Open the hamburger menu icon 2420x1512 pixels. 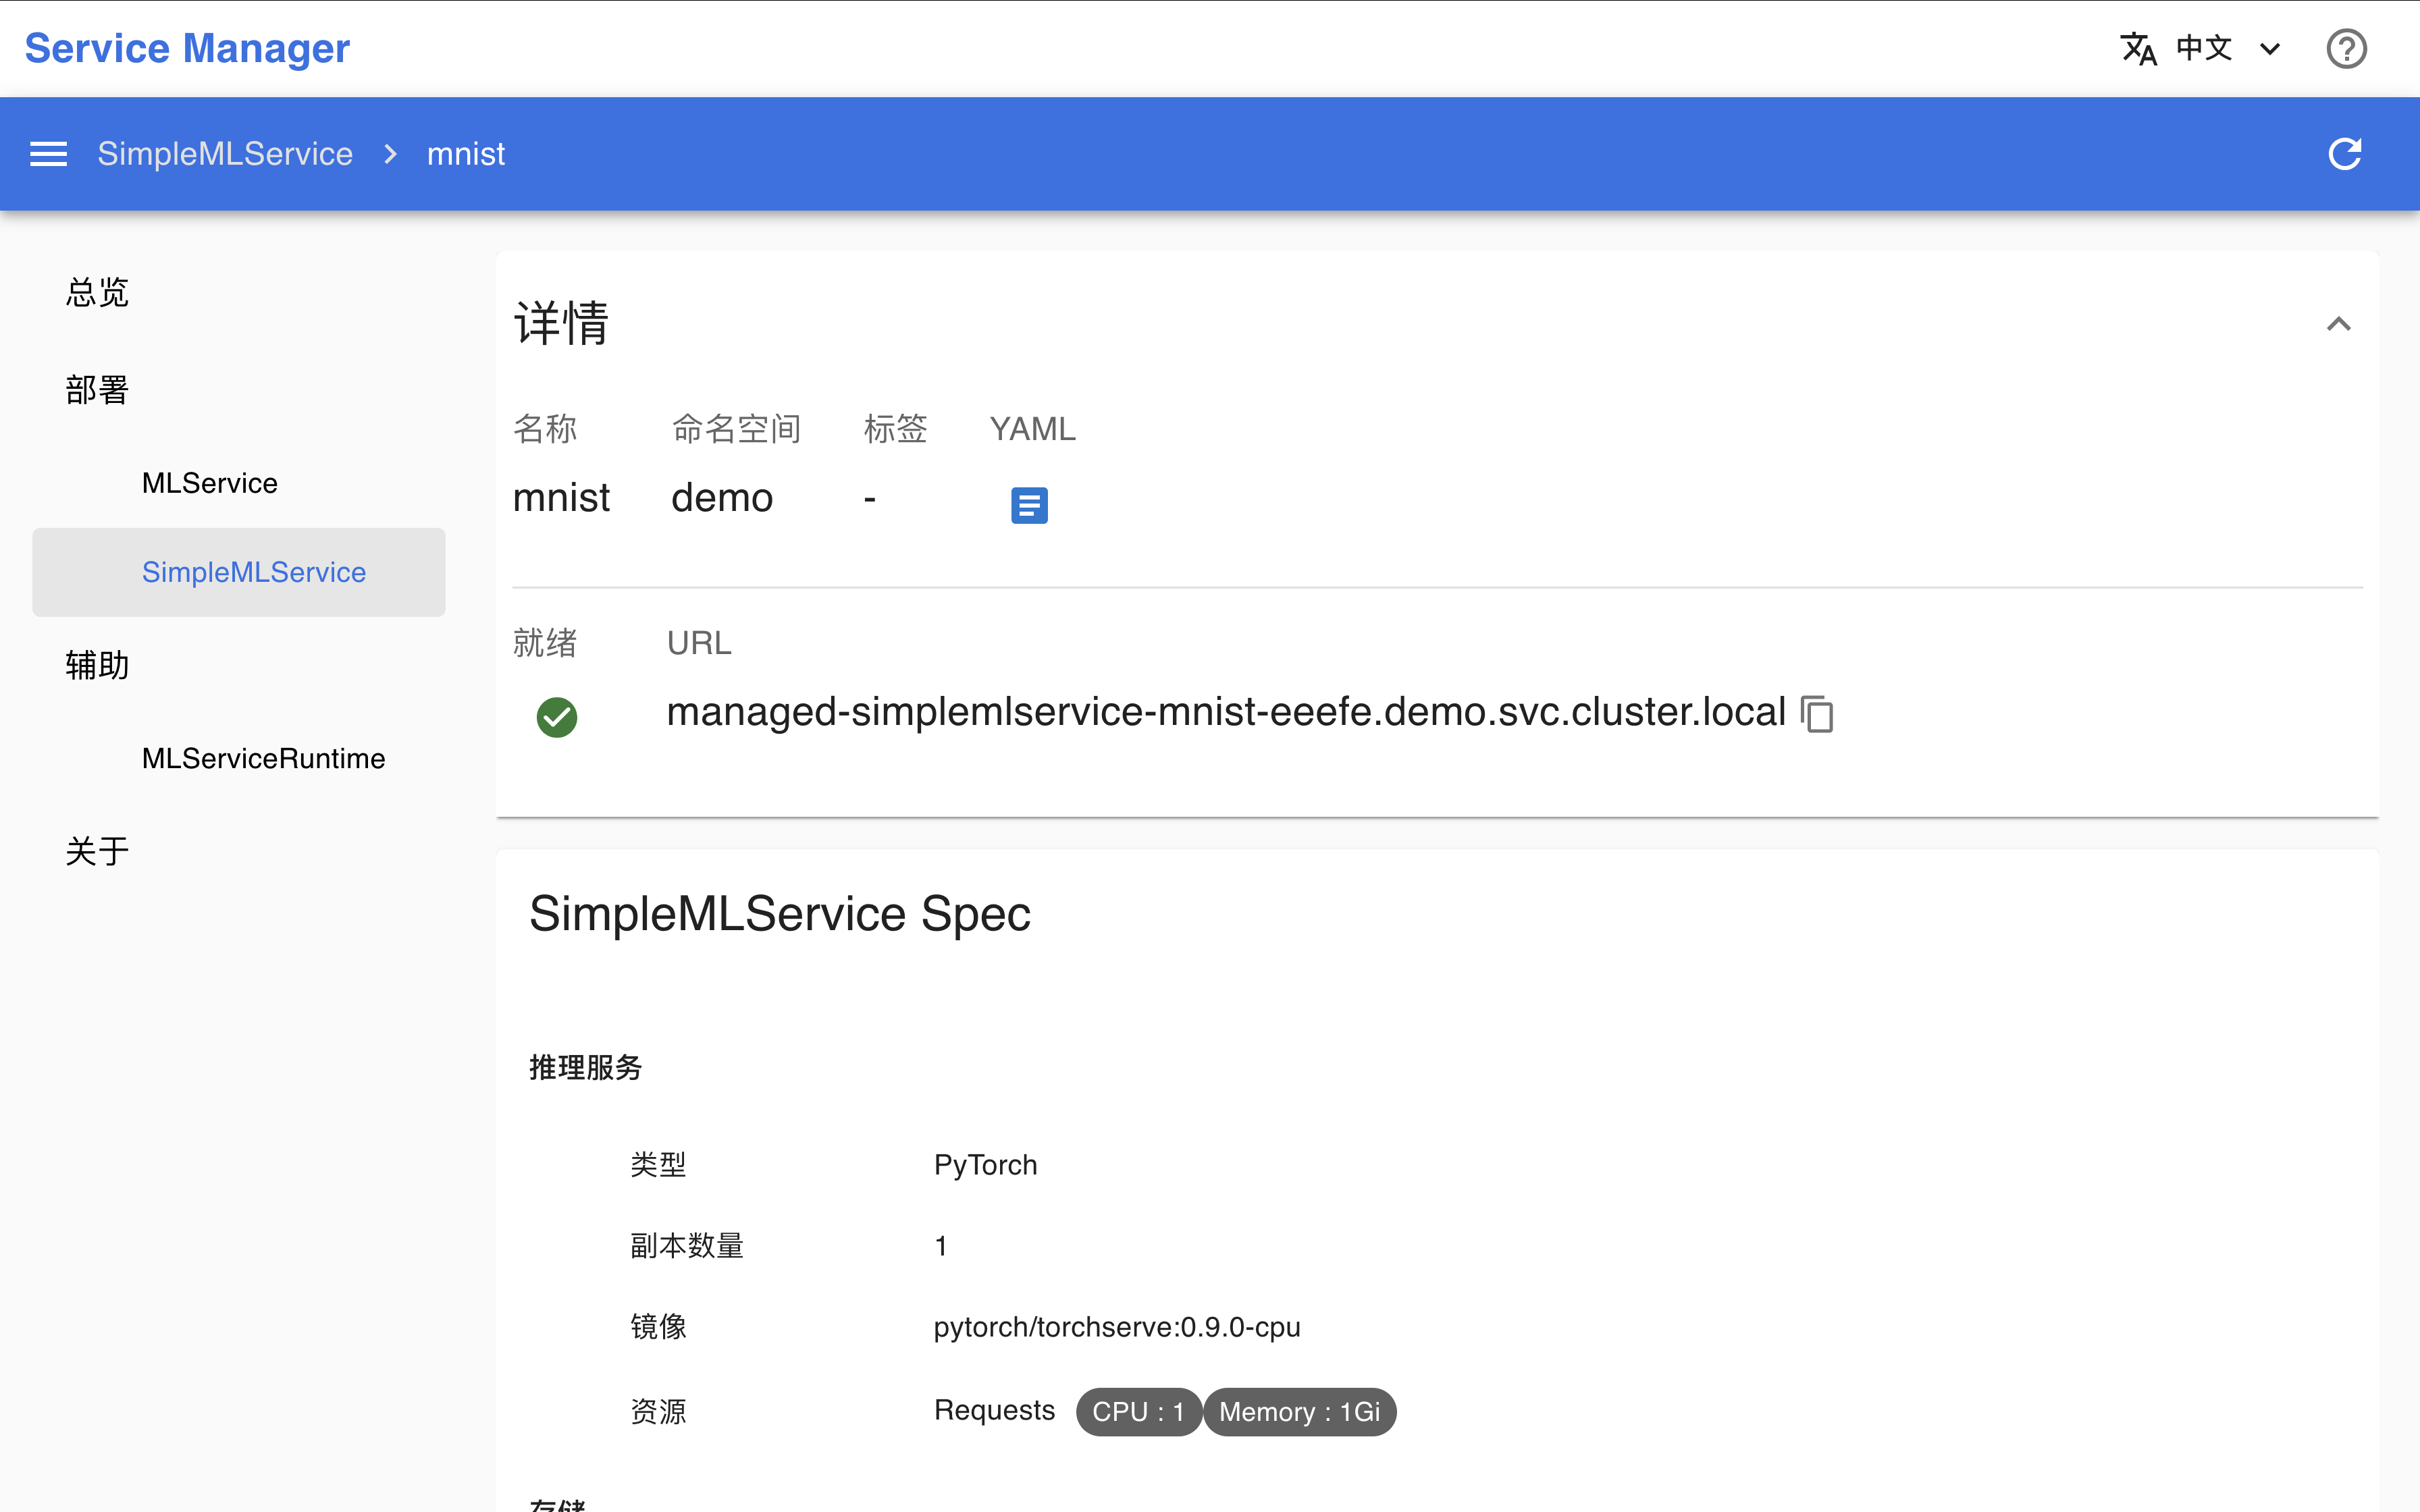click(48, 154)
